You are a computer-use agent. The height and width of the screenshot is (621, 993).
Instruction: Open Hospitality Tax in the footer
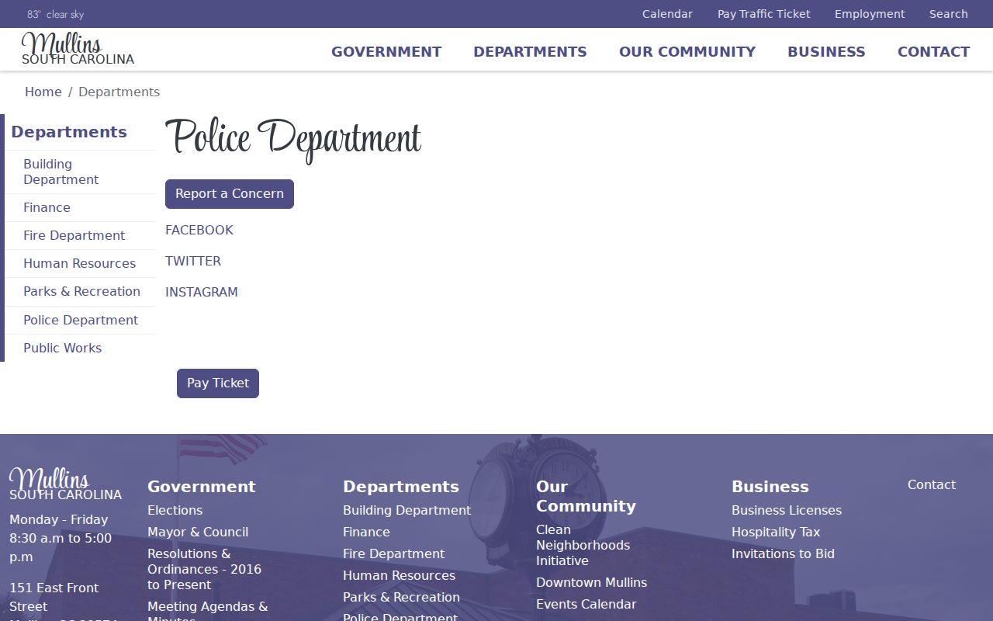point(776,532)
